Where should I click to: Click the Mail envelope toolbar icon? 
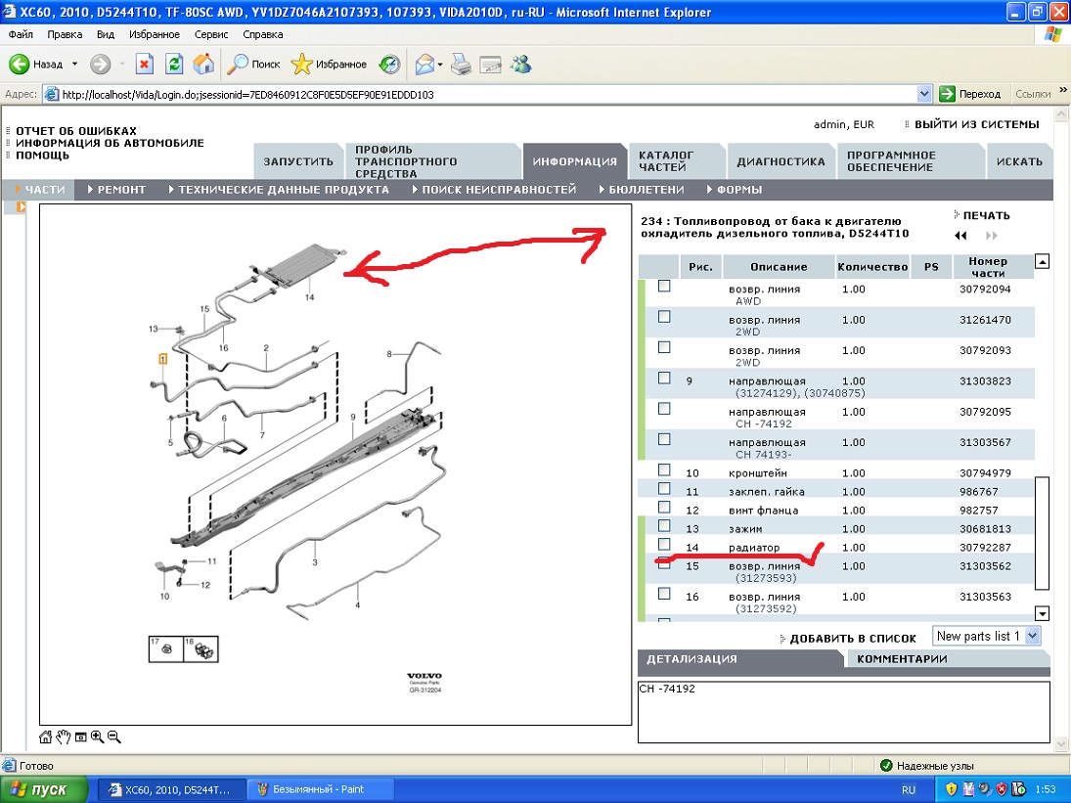coord(424,65)
